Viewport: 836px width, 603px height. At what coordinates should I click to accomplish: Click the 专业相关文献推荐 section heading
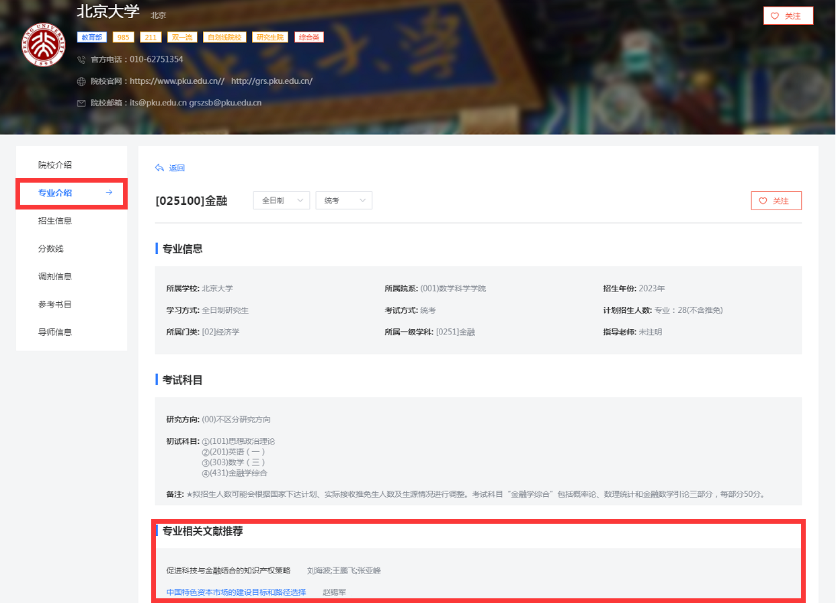click(203, 531)
